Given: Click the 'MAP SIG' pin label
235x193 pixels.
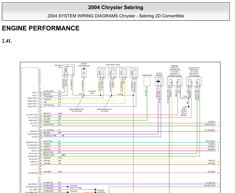Looking at the screenshot, I should 34,132.
